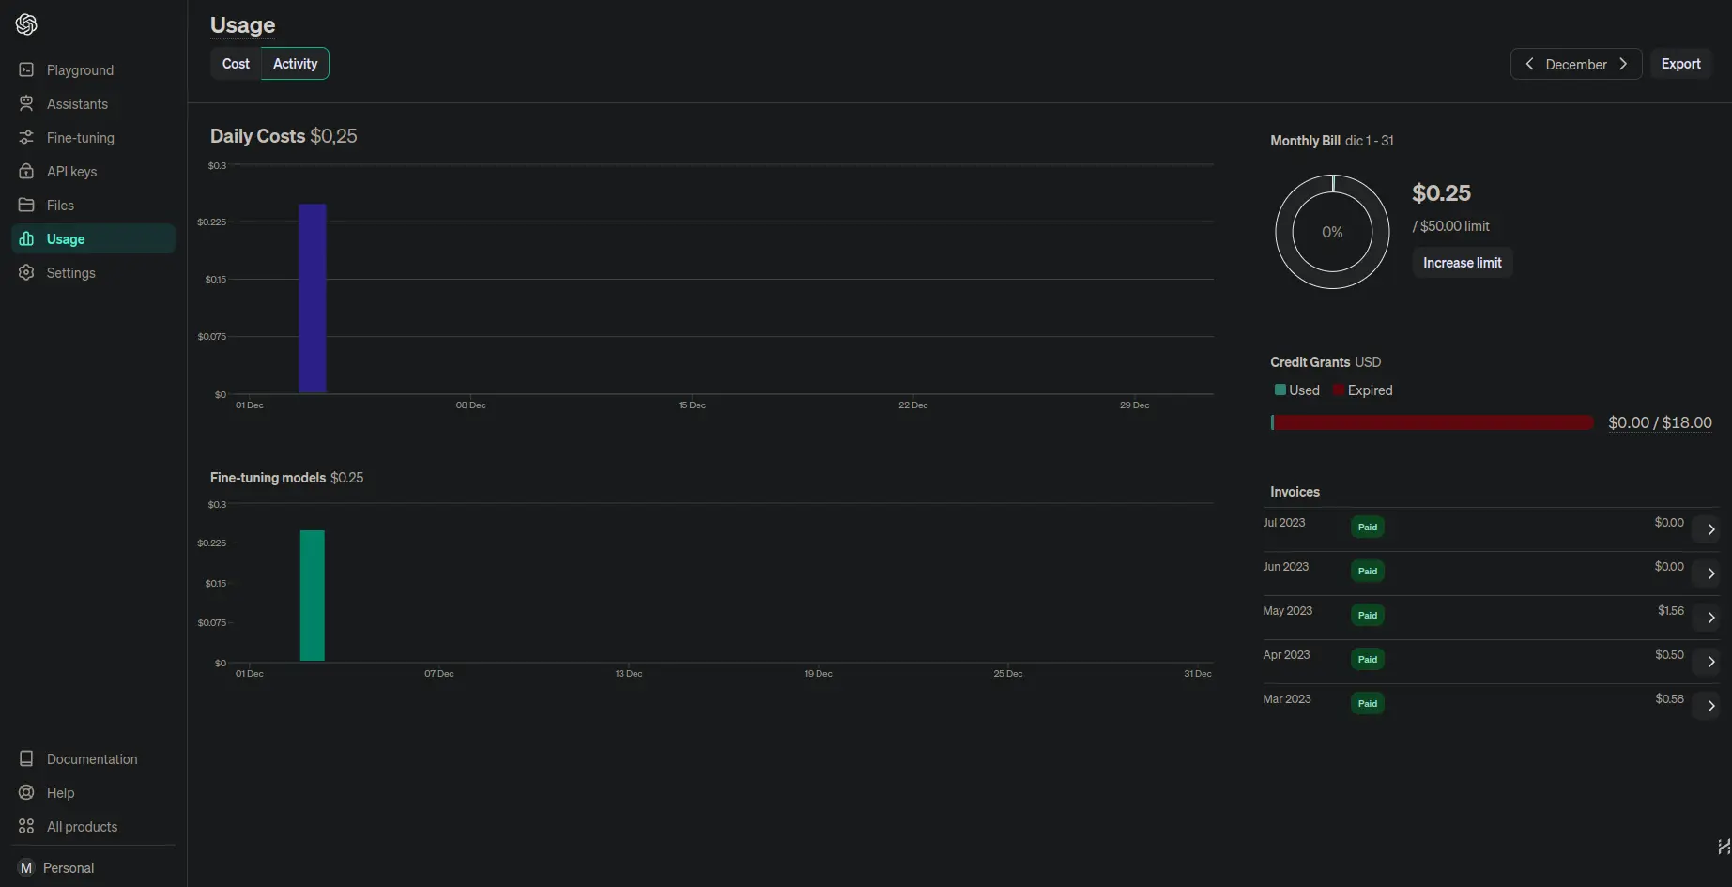Click the Daily Costs heading
The height and width of the screenshot is (887, 1732).
point(257,136)
